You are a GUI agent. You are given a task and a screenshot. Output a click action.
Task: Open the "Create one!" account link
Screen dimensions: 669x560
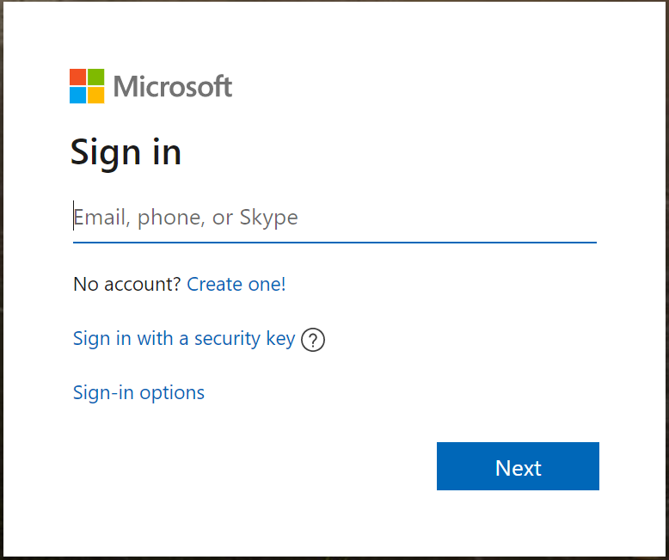236,285
